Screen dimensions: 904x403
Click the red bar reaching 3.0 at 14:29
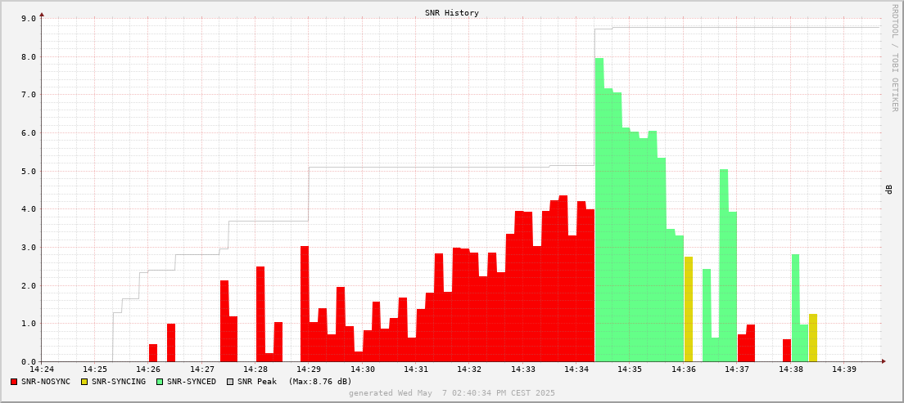(305, 303)
